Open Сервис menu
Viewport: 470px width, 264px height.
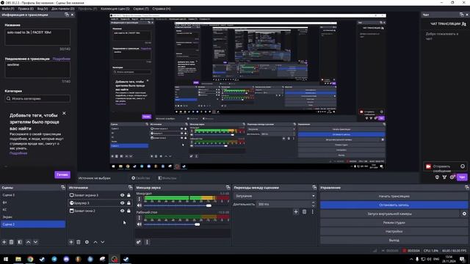[141, 9]
